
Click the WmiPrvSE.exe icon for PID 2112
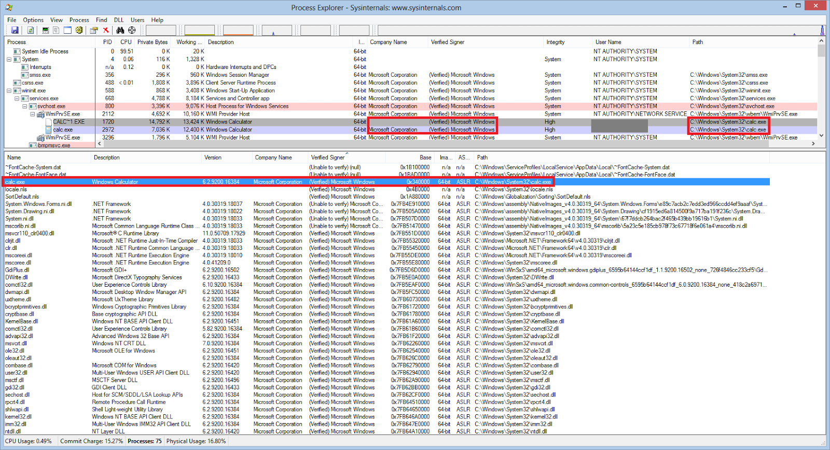coord(40,114)
